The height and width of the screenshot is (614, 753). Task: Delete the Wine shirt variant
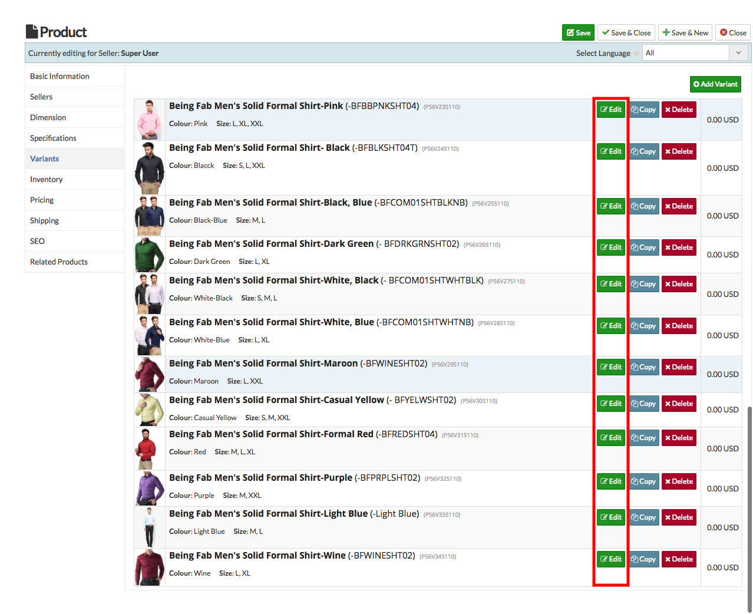pos(679,559)
